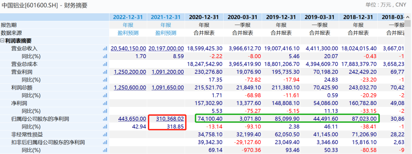The height and width of the screenshot is (154, 412).
Task: Click cell value 18,599,425.30
Action: pyautogui.click(x=205, y=49)
